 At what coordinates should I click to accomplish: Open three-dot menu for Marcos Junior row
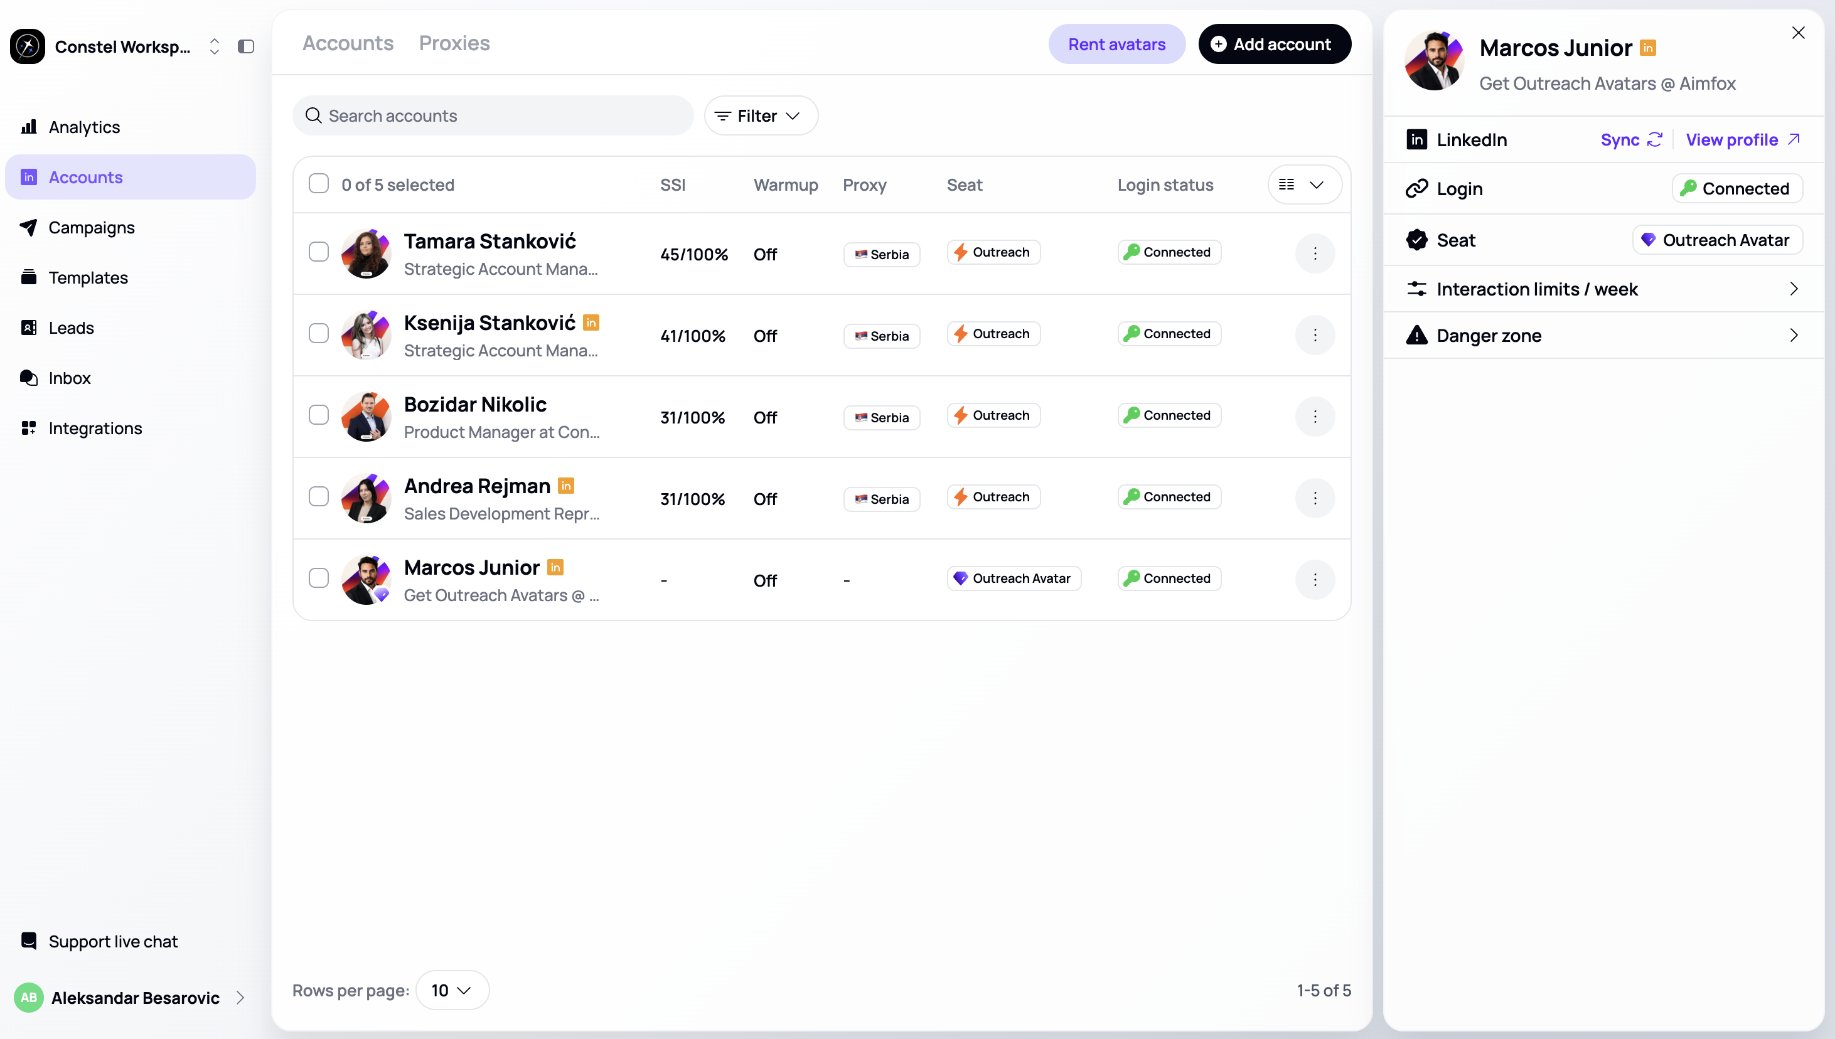[x=1315, y=580]
